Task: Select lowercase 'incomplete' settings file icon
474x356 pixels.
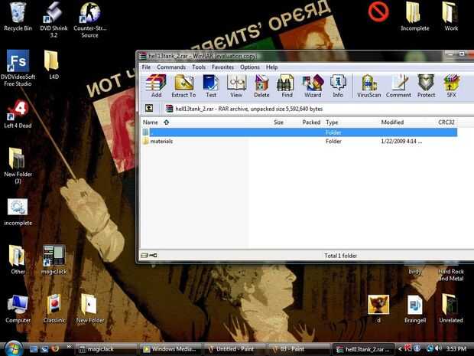Action: 18,212
